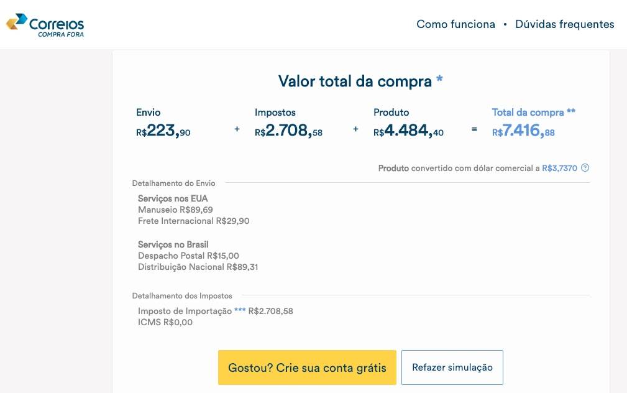Click the Serviços no Brasil heading
Viewport: 627px width, 393px height.
point(173,244)
